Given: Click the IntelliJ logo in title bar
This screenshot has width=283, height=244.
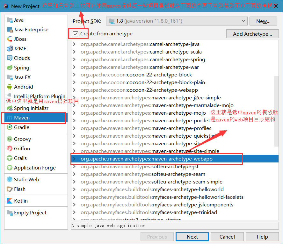Looking at the screenshot, I should coord(6,6).
